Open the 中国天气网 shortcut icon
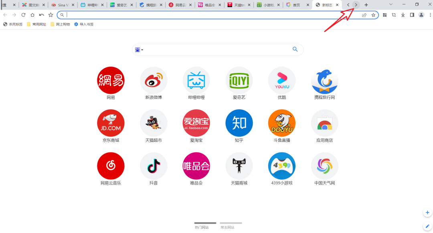Image resolution: width=433 pixels, height=233 pixels. [x=324, y=166]
